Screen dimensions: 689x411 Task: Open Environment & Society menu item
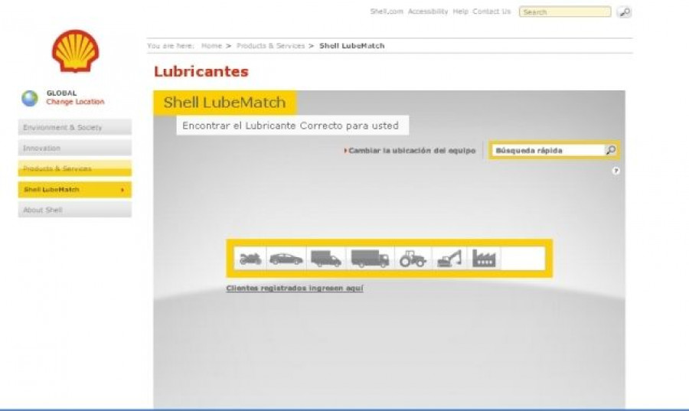[75, 127]
